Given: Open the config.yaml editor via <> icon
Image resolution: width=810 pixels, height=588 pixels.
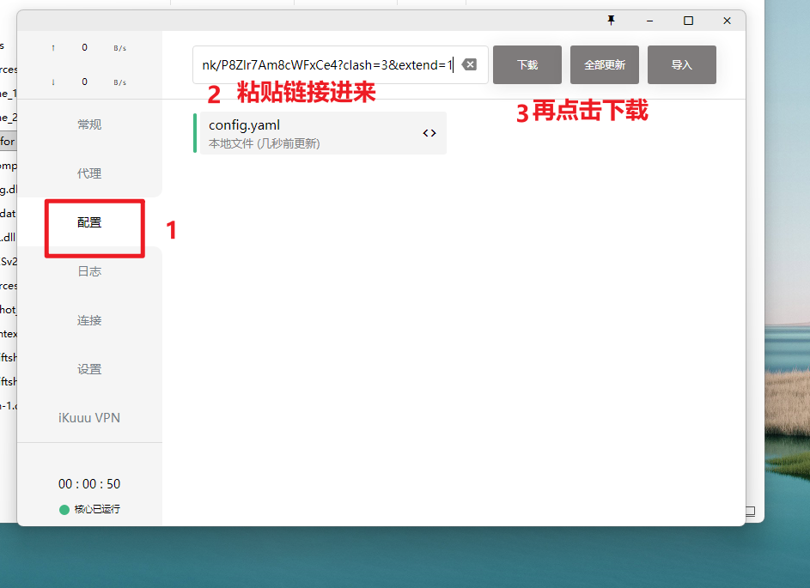Looking at the screenshot, I should pos(429,133).
